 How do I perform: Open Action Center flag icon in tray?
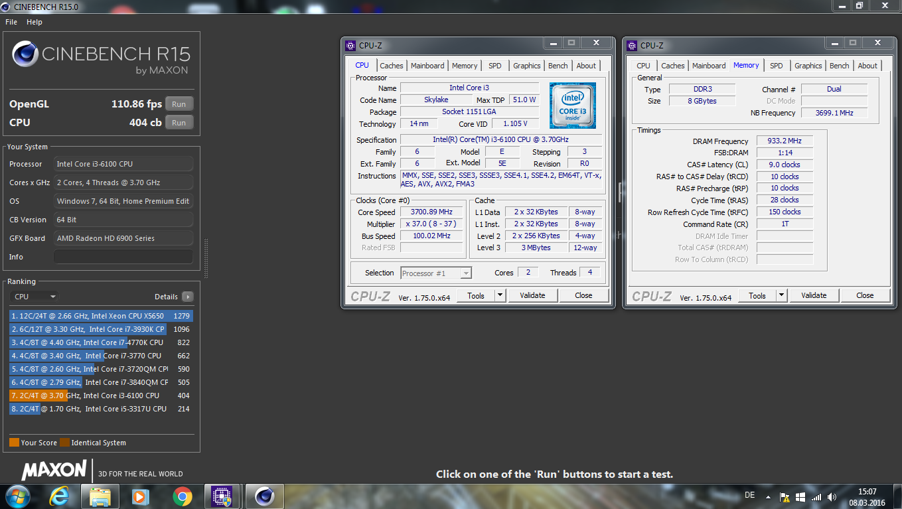785,496
